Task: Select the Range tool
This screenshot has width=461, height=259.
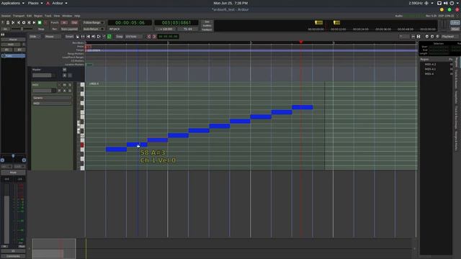Action: (83, 37)
